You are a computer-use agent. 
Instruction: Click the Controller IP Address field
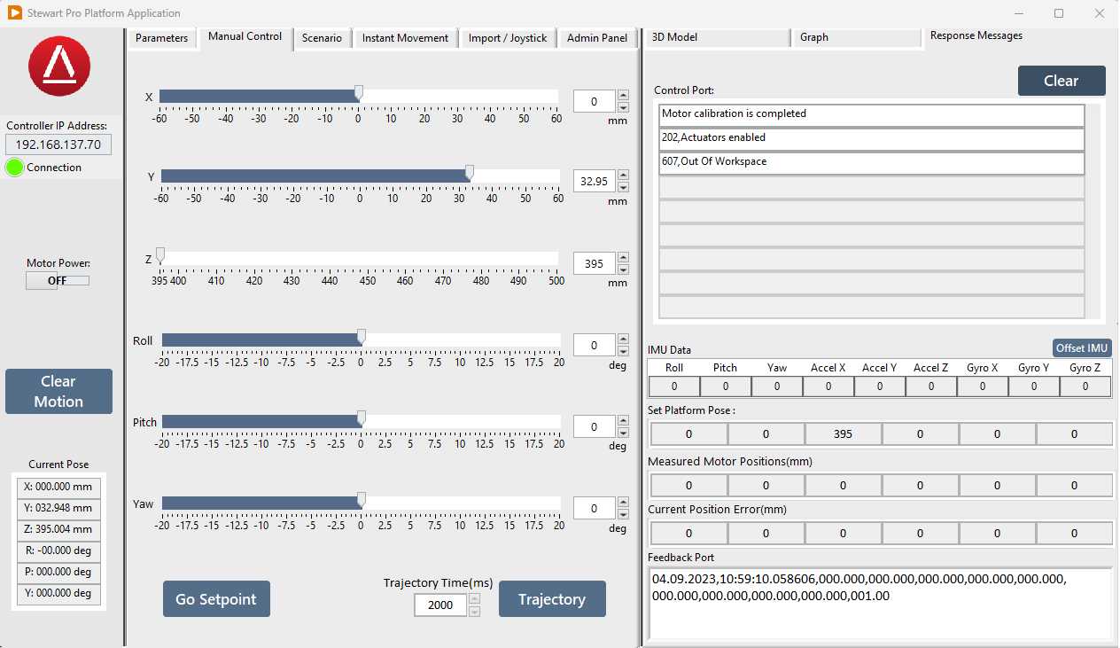pos(58,144)
